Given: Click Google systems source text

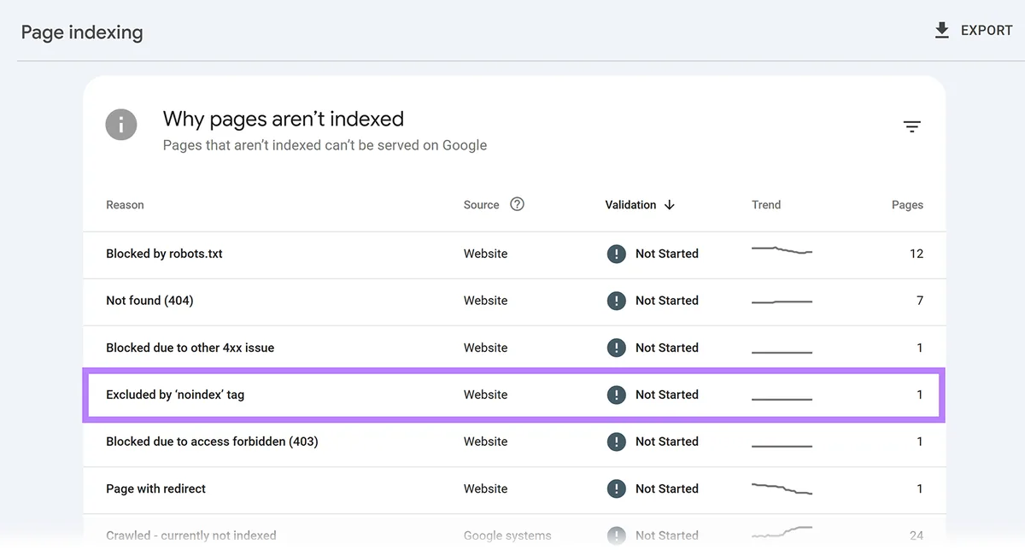Looking at the screenshot, I should (x=507, y=536).
